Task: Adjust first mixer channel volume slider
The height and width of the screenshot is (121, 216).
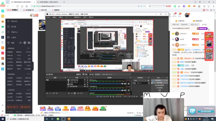Action: point(107,84)
